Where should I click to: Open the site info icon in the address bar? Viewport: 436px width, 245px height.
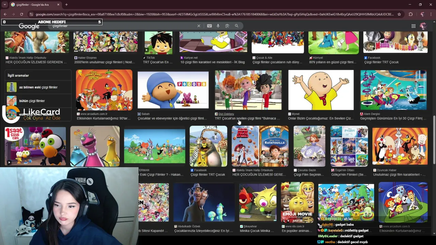(x=31, y=14)
